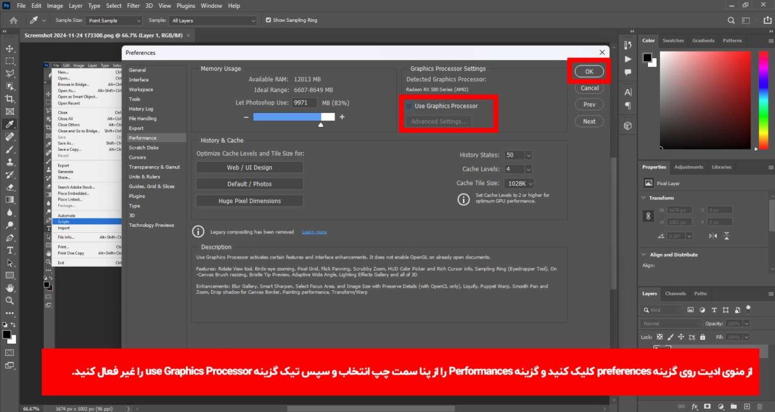Image resolution: width=775 pixels, height=412 pixels.
Task: Click the memory usage slider bar
Action: (294, 117)
